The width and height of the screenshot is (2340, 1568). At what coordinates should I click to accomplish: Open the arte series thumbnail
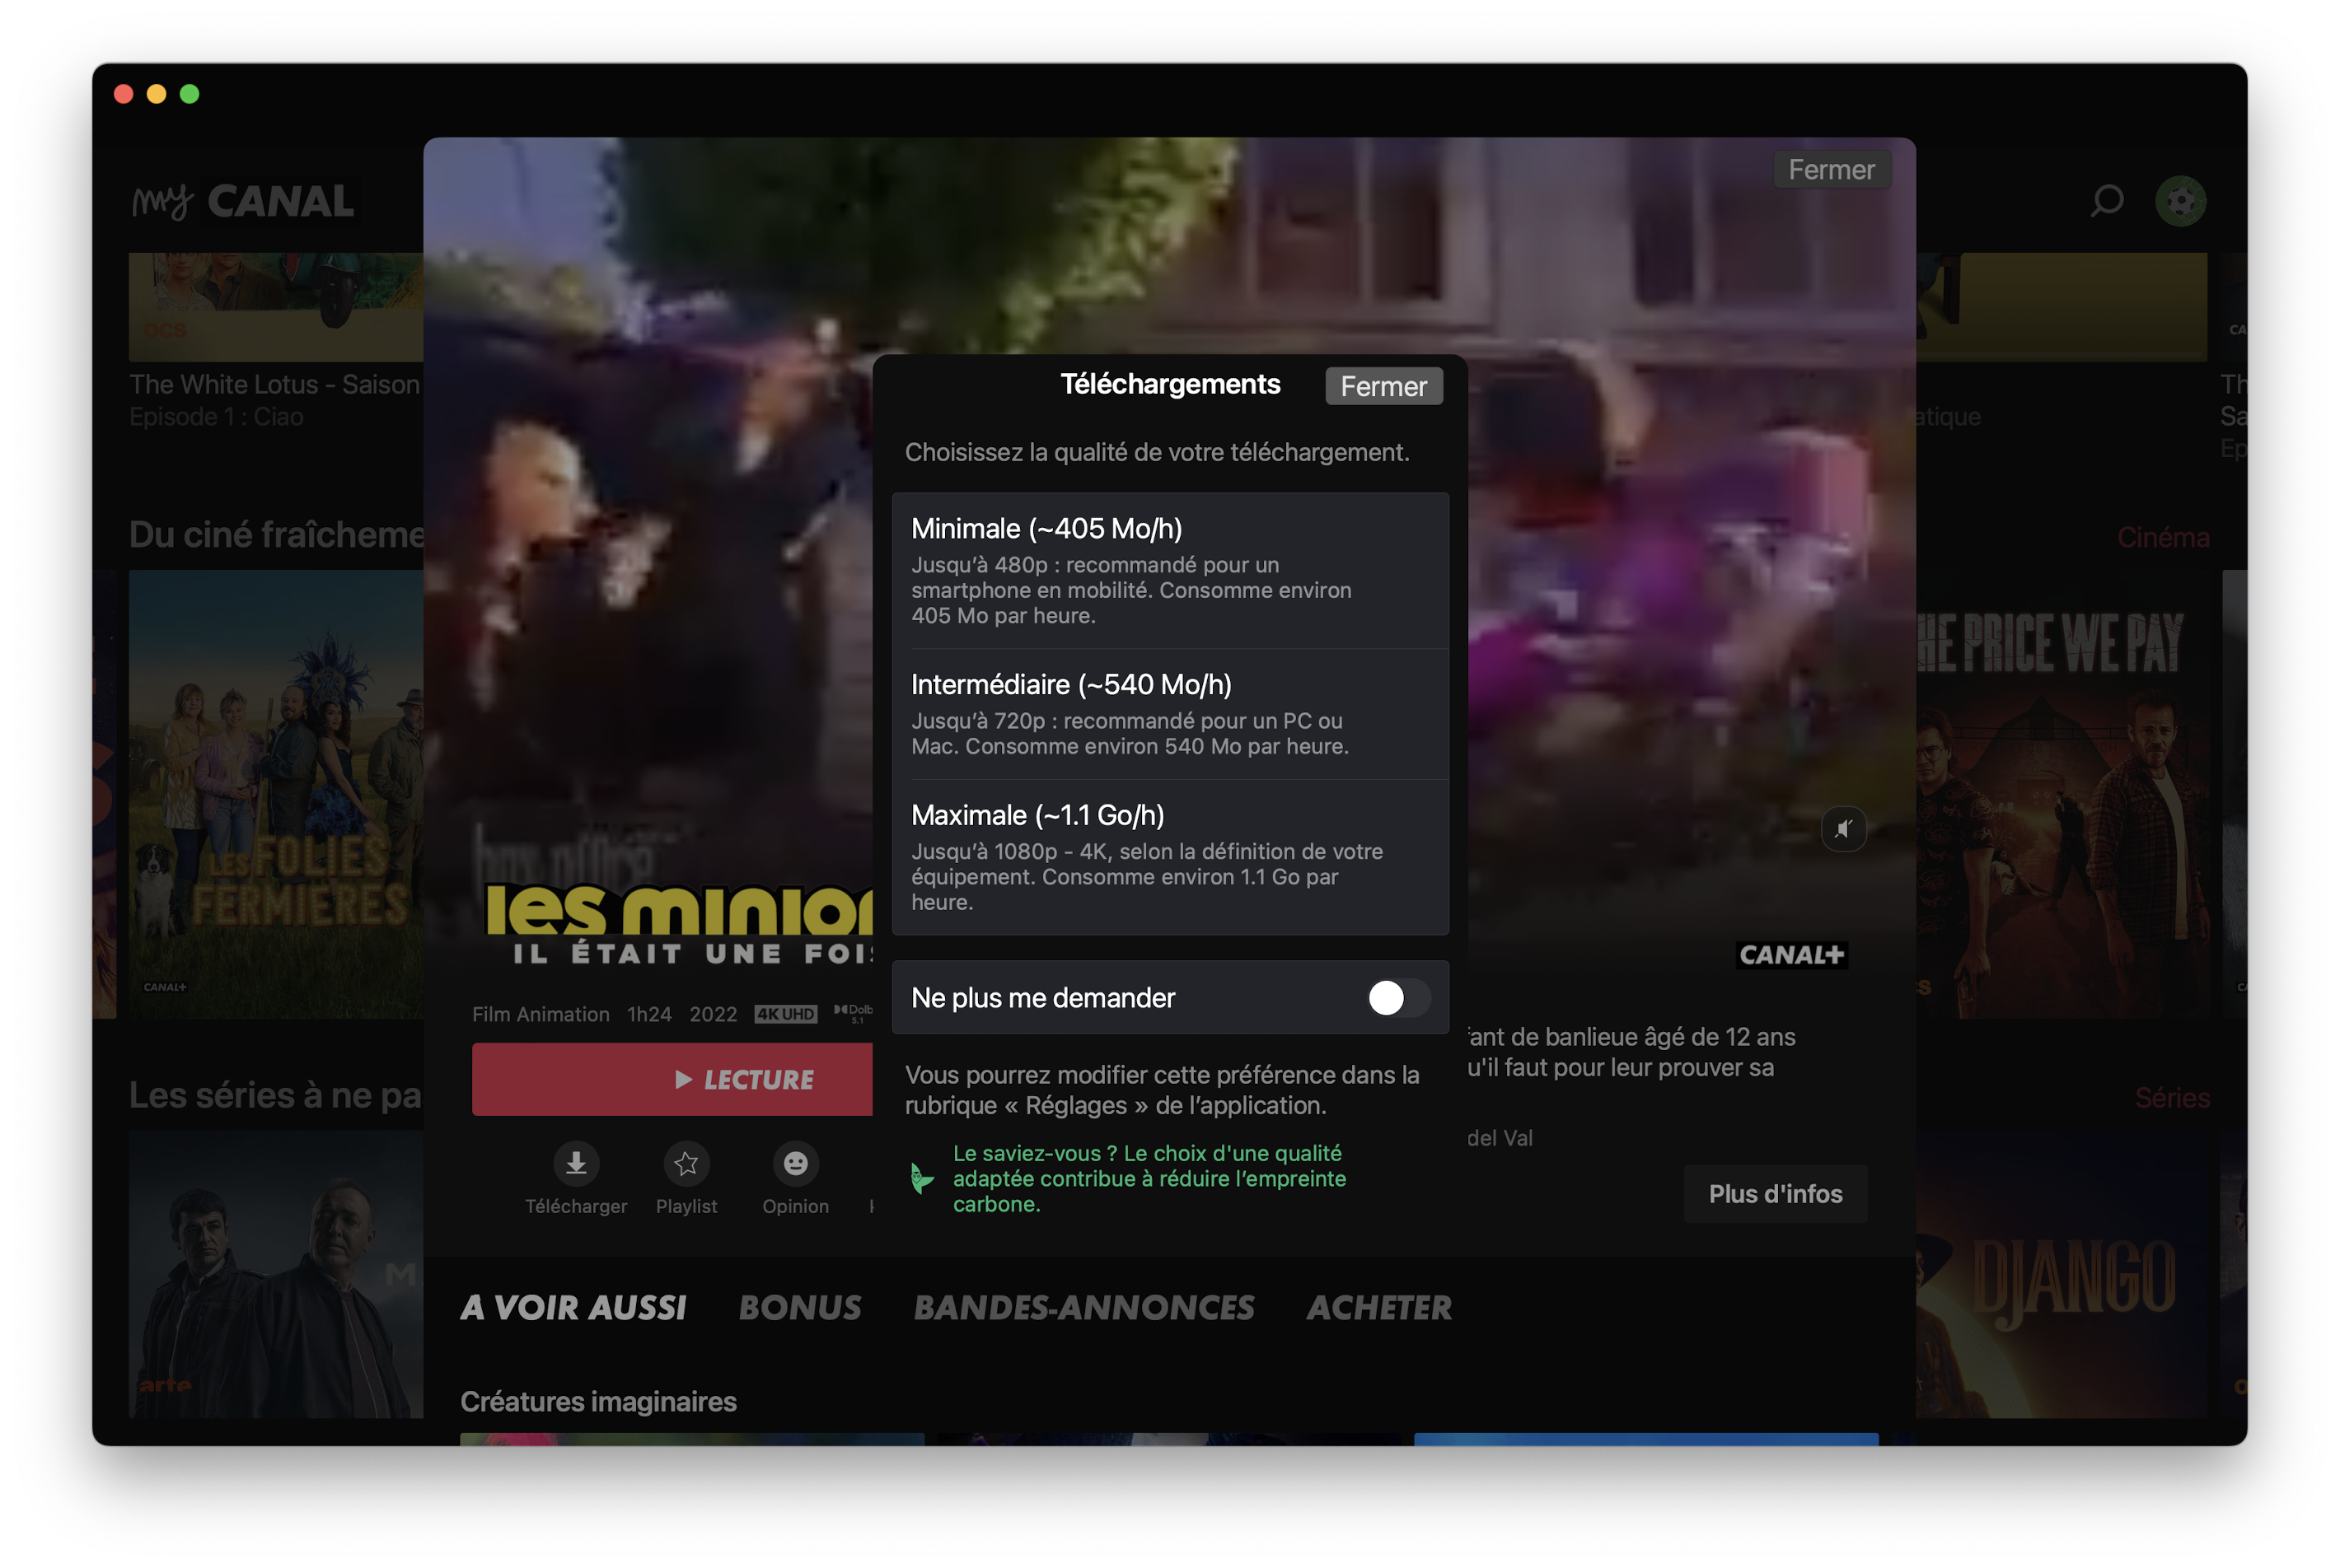click(276, 1274)
